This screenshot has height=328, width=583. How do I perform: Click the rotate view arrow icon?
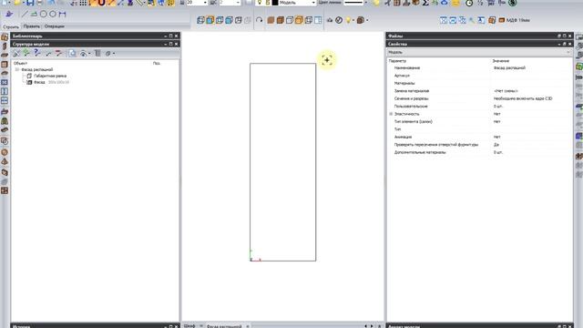click(x=259, y=20)
